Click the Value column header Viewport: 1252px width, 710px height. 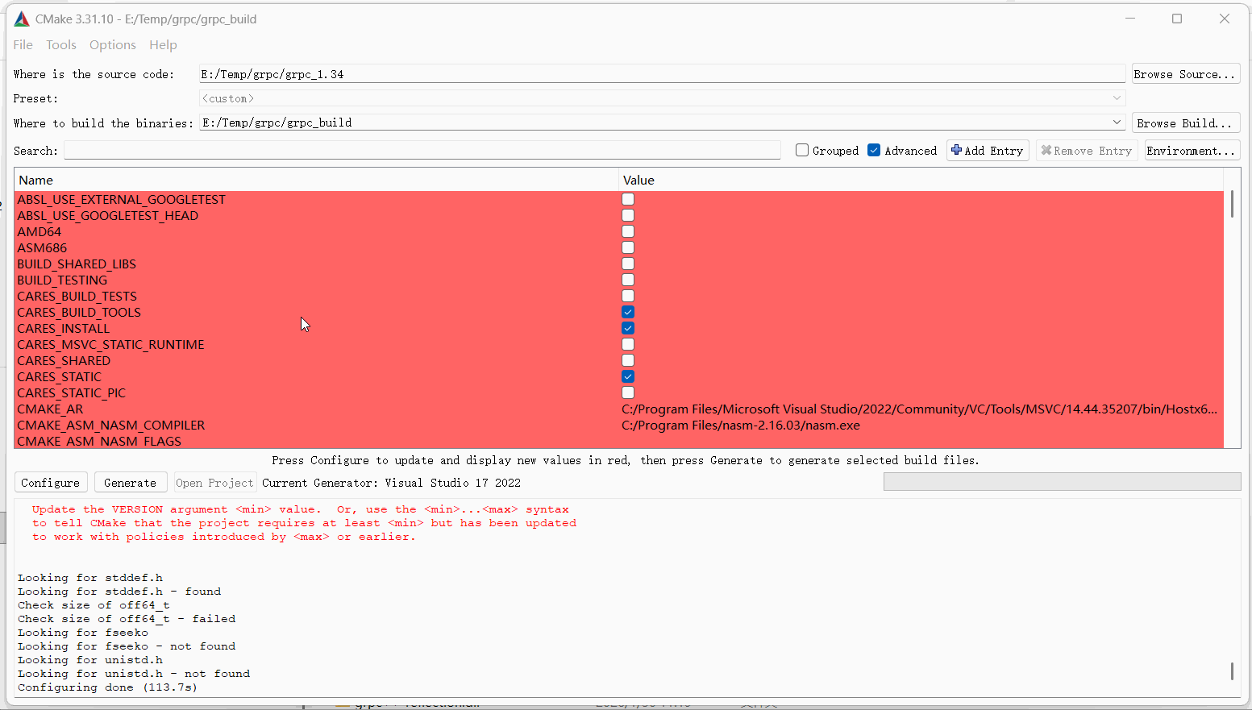[921, 181]
